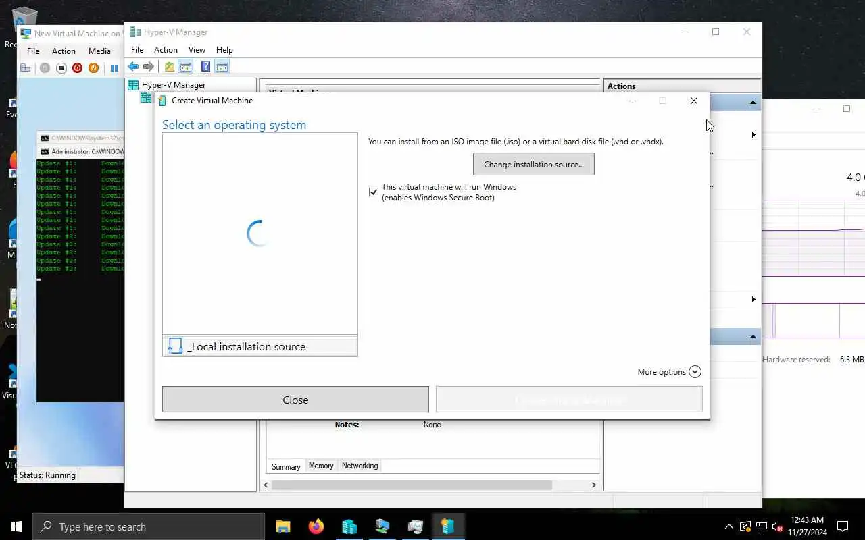
Task: Select Local installation source option
Action: click(260, 346)
